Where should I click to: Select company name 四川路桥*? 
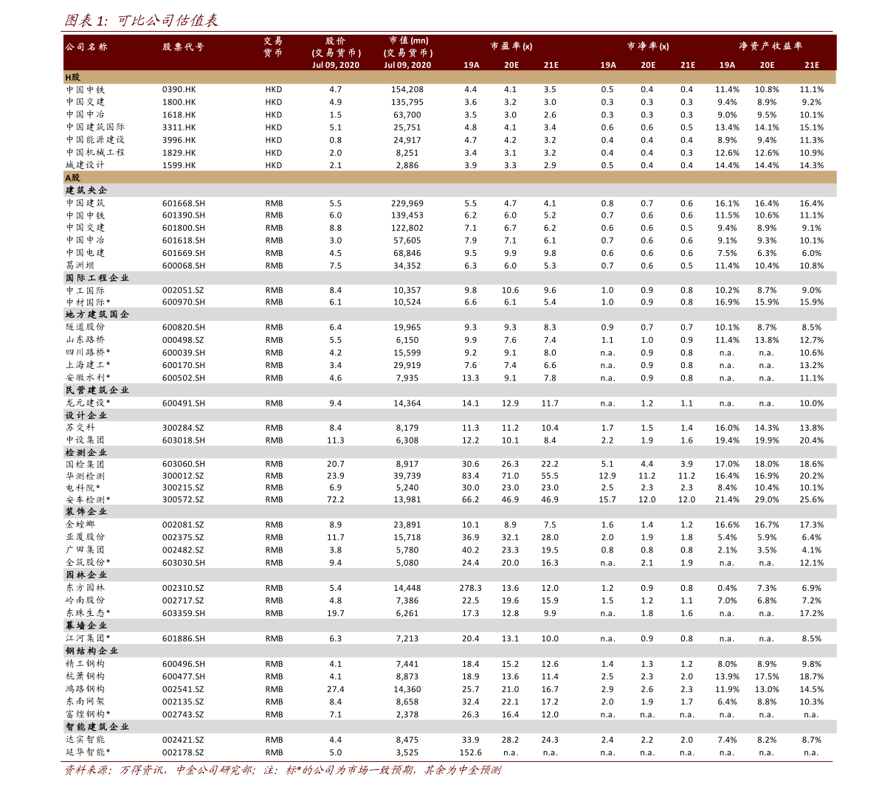(x=88, y=353)
